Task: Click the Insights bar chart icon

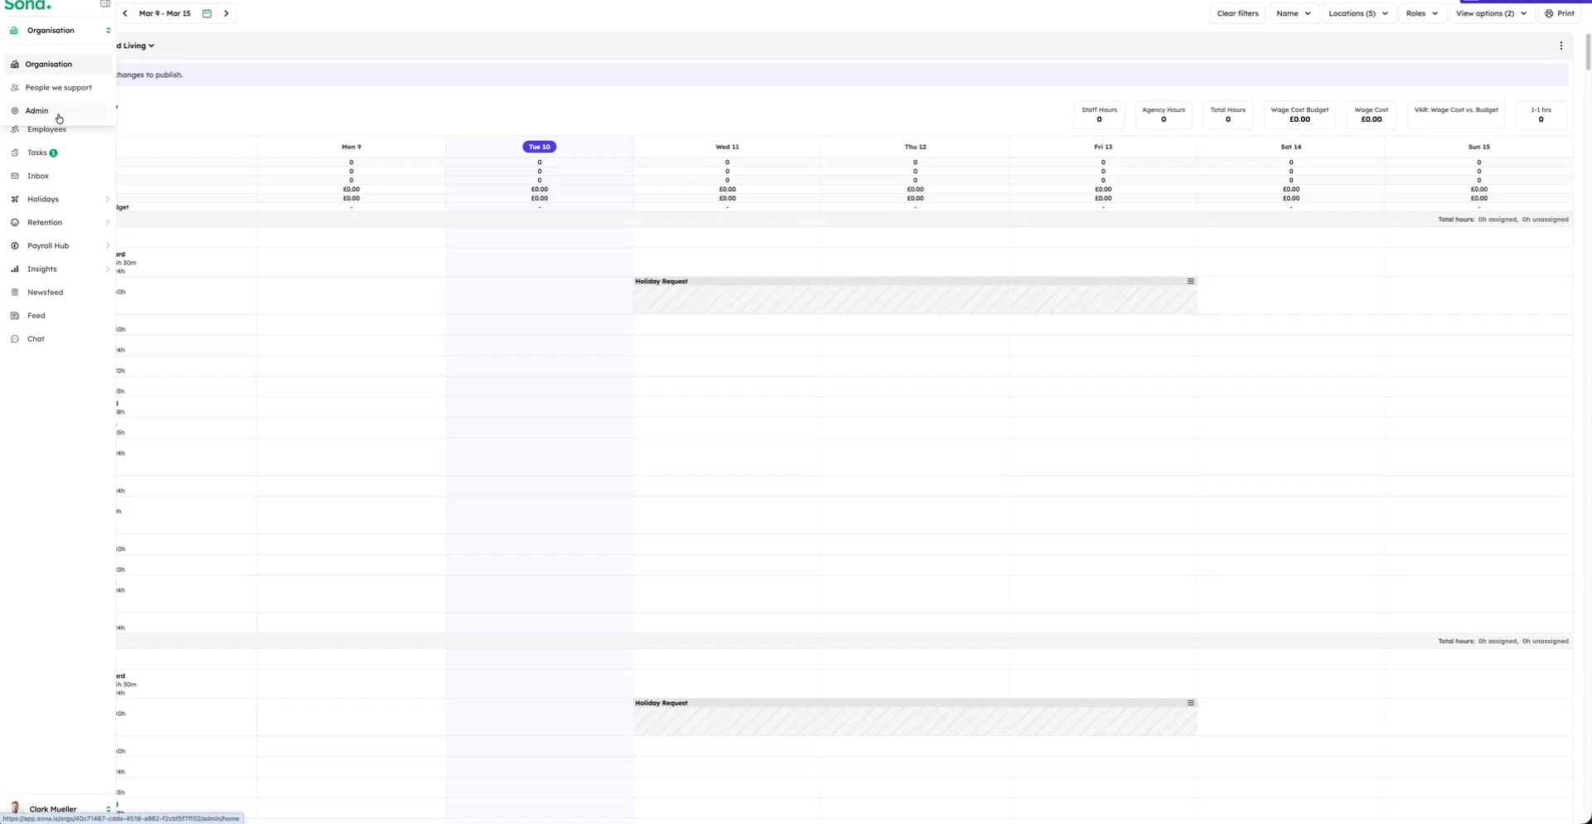Action: click(15, 269)
